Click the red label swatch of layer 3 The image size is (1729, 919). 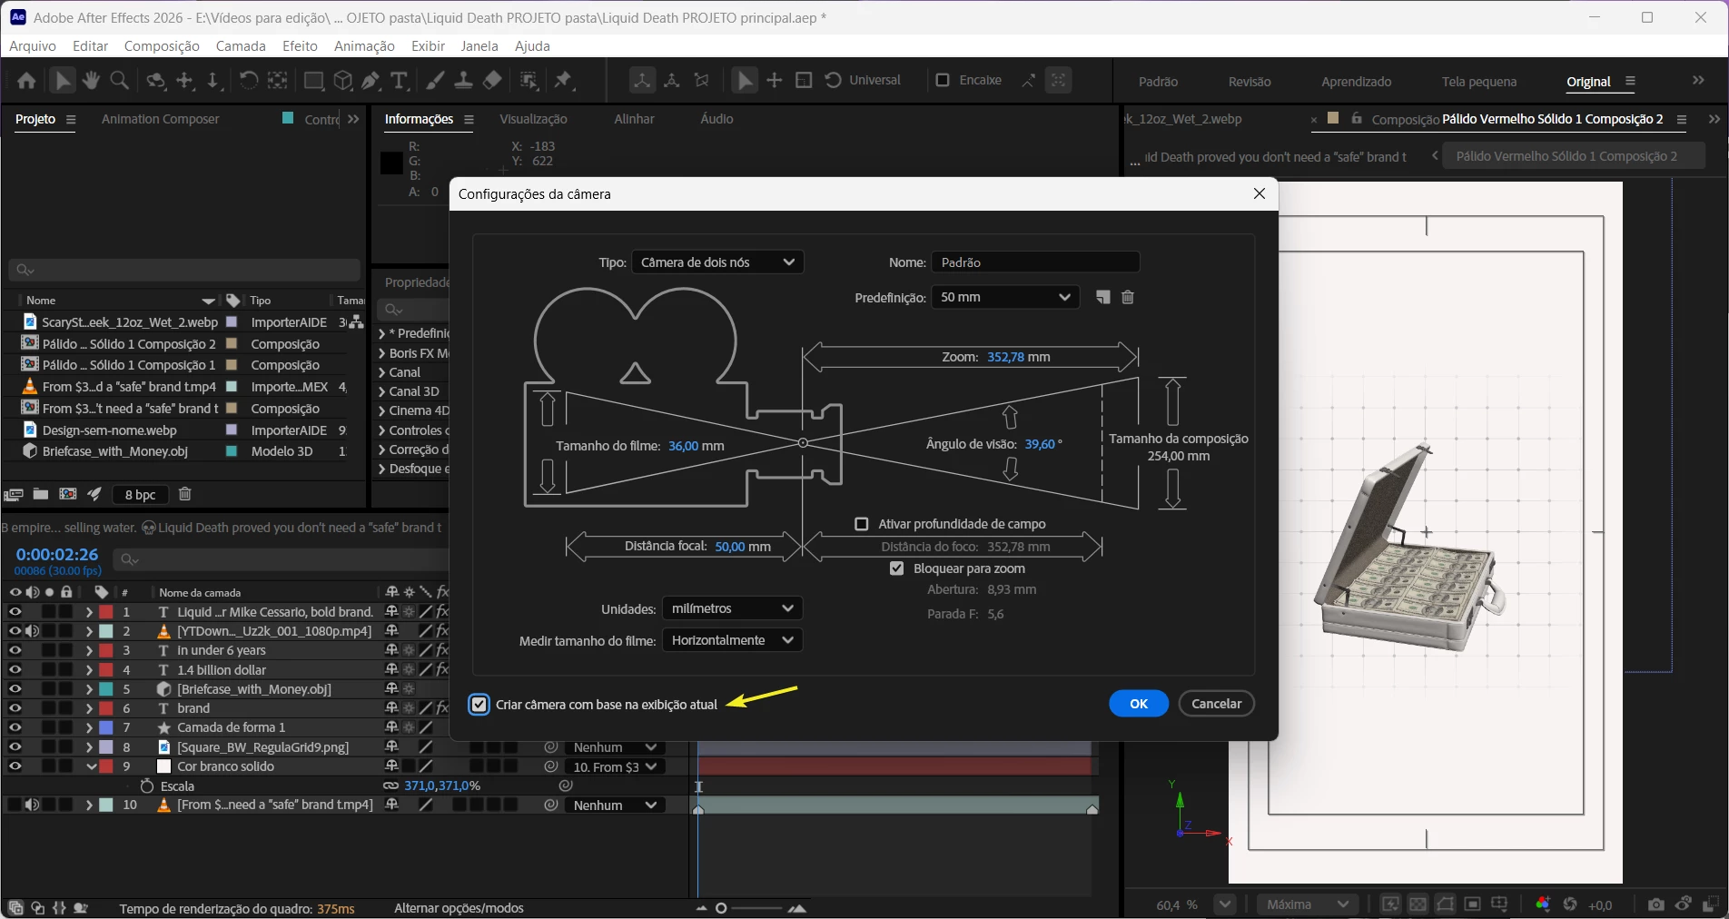click(x=106, y=650)
